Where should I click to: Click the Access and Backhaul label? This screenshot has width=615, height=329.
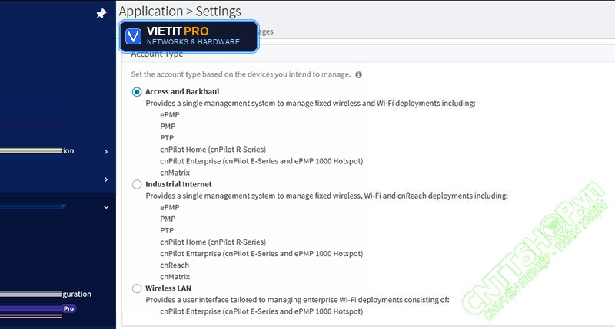click(x=182, y=91)
